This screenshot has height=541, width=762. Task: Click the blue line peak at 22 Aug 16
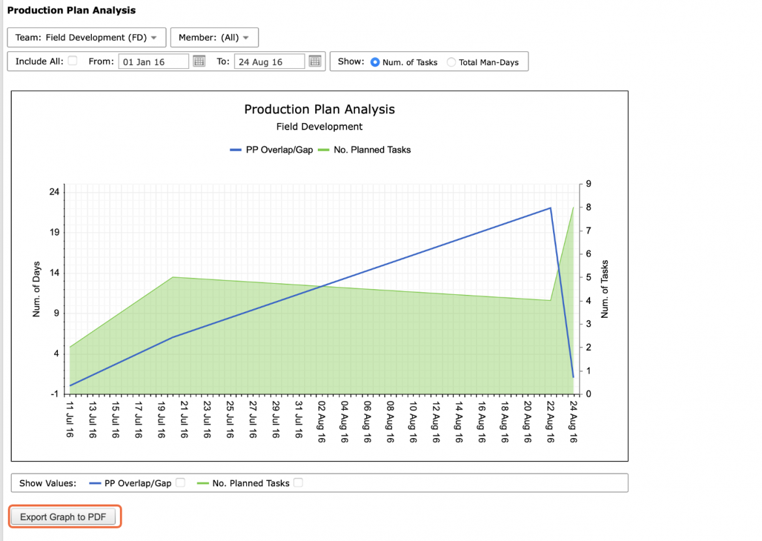[x=550, y=208]
